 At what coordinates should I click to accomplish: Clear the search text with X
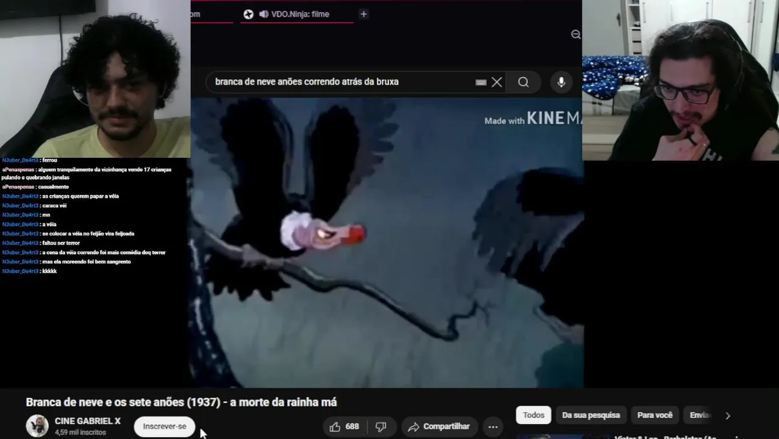497,82
